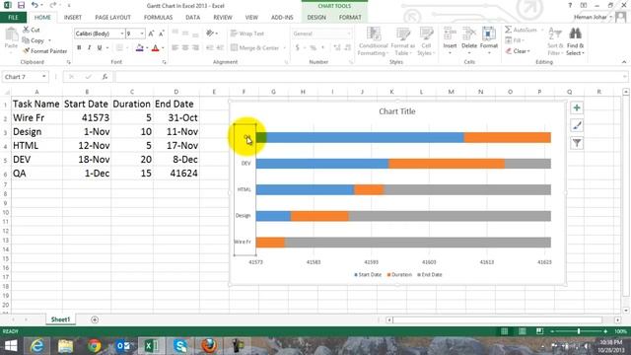Image resolution: width=631 pixels, height=355 pixels.
Task: Open the Name Box dropdown Chart 7
Action: (x=43, y=77)
